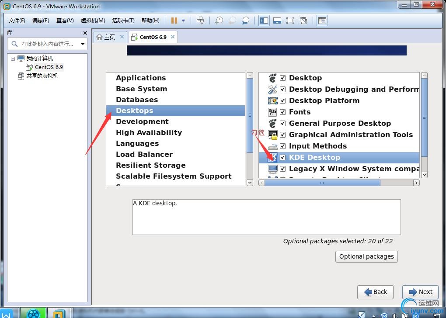The width and height of the screenshot is (446, 318).
Task: Click the Back button
Action: [376, 292]
